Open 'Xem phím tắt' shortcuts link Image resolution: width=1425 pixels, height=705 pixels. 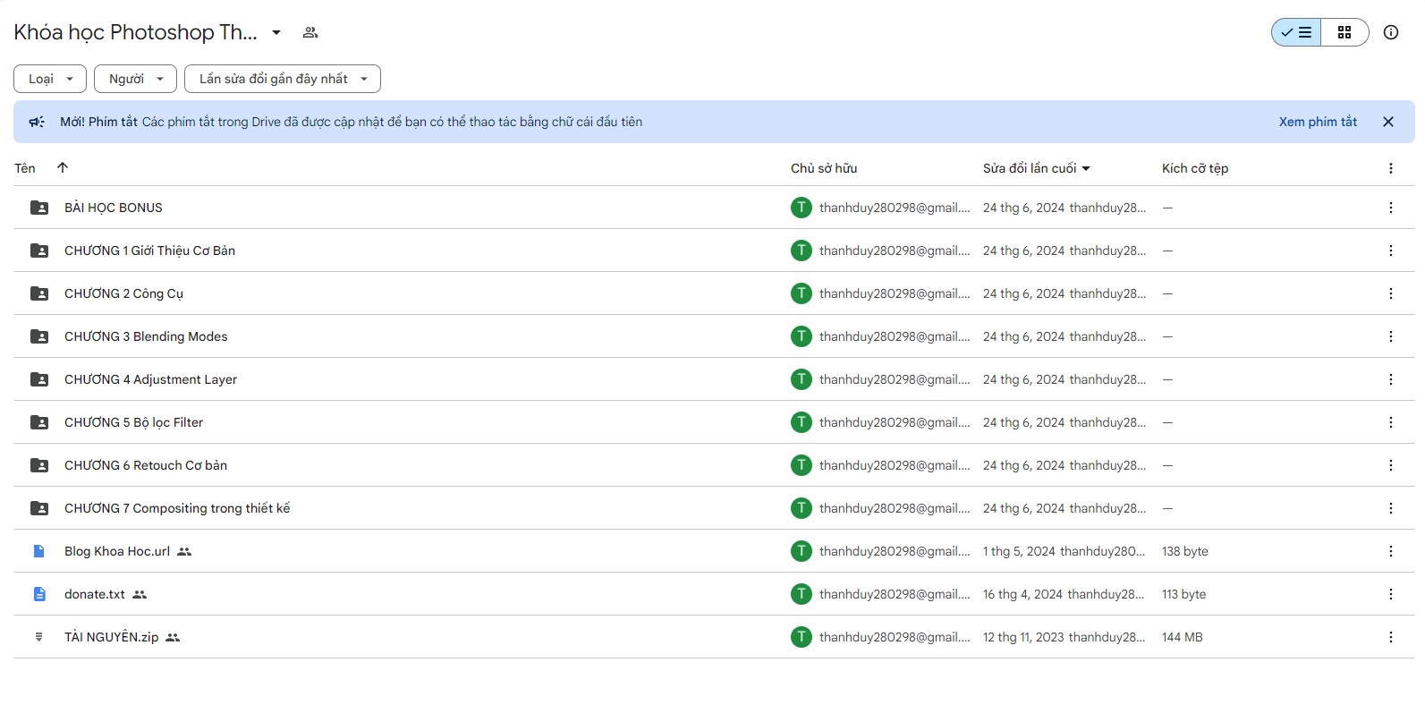point(1318,122)
